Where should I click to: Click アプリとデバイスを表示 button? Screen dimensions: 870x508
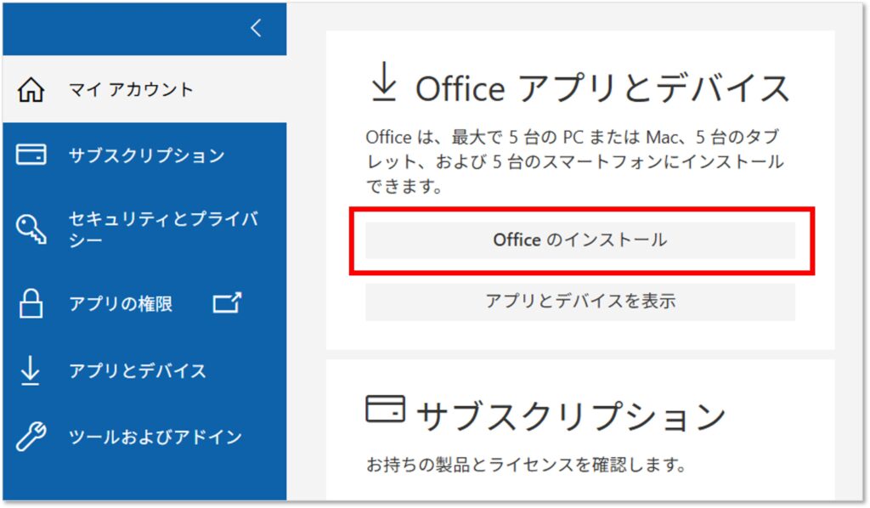579,302
